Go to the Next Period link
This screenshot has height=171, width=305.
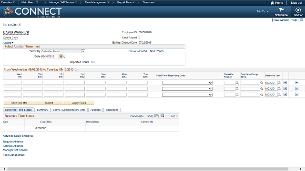(x=157, y=51)
